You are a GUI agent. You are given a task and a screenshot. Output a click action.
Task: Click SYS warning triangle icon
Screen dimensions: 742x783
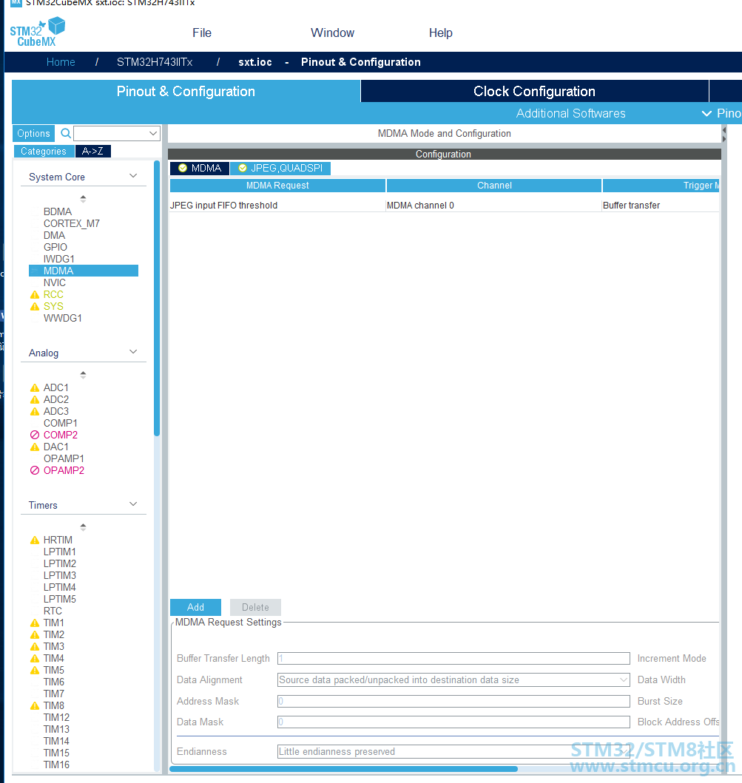35,307
